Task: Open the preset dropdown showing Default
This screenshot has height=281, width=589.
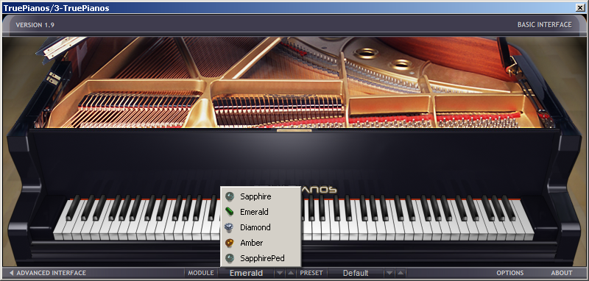Action: click(x=356, y=273)
